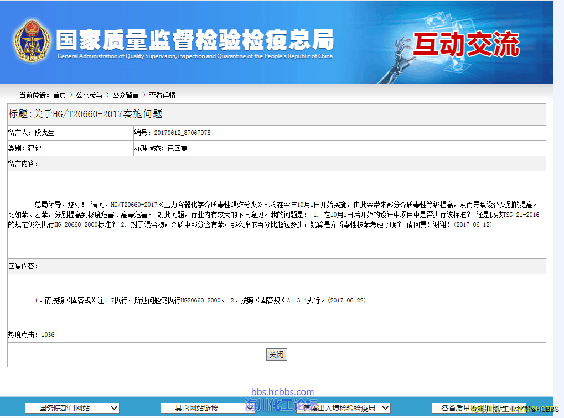
Task: Expand the 直属出入境检验检疫局 dropdown
Action: pos(343,408)
